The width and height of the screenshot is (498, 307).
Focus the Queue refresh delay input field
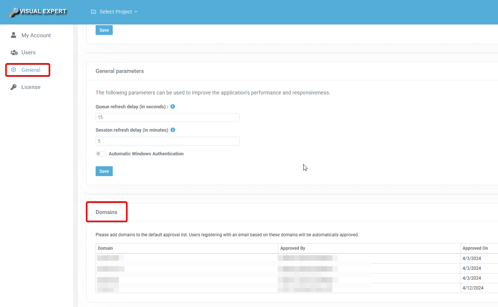click(x=167, y=117)
